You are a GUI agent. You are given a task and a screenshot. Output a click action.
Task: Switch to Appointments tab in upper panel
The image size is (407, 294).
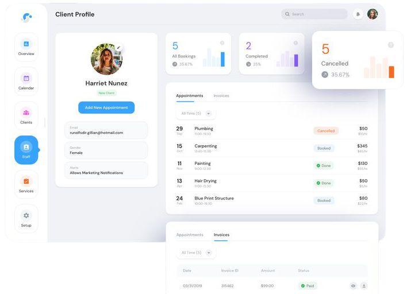190,96
